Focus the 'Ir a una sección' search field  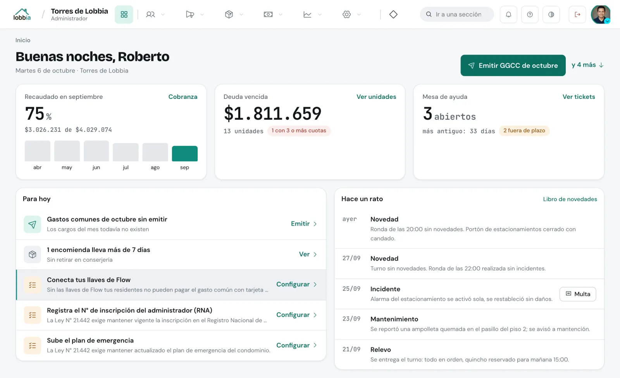(457, 14)
